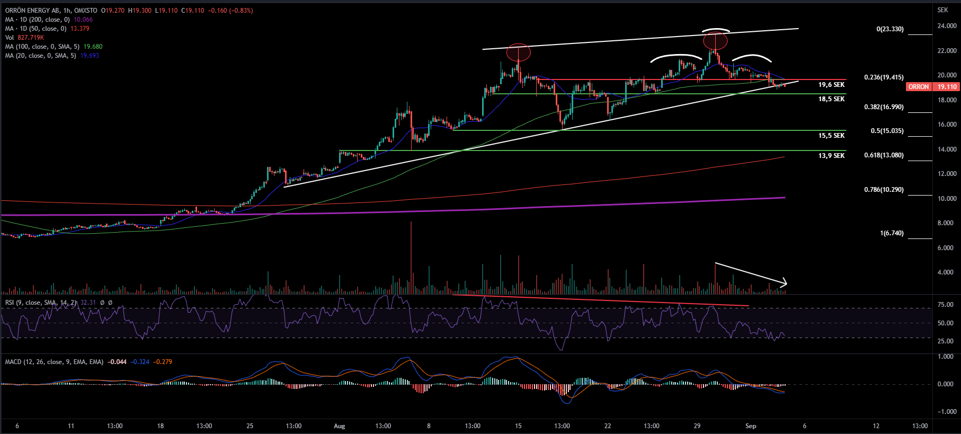Select the red ellipse near 15 August peak
The image size is (961, 434).
(518, 52)
